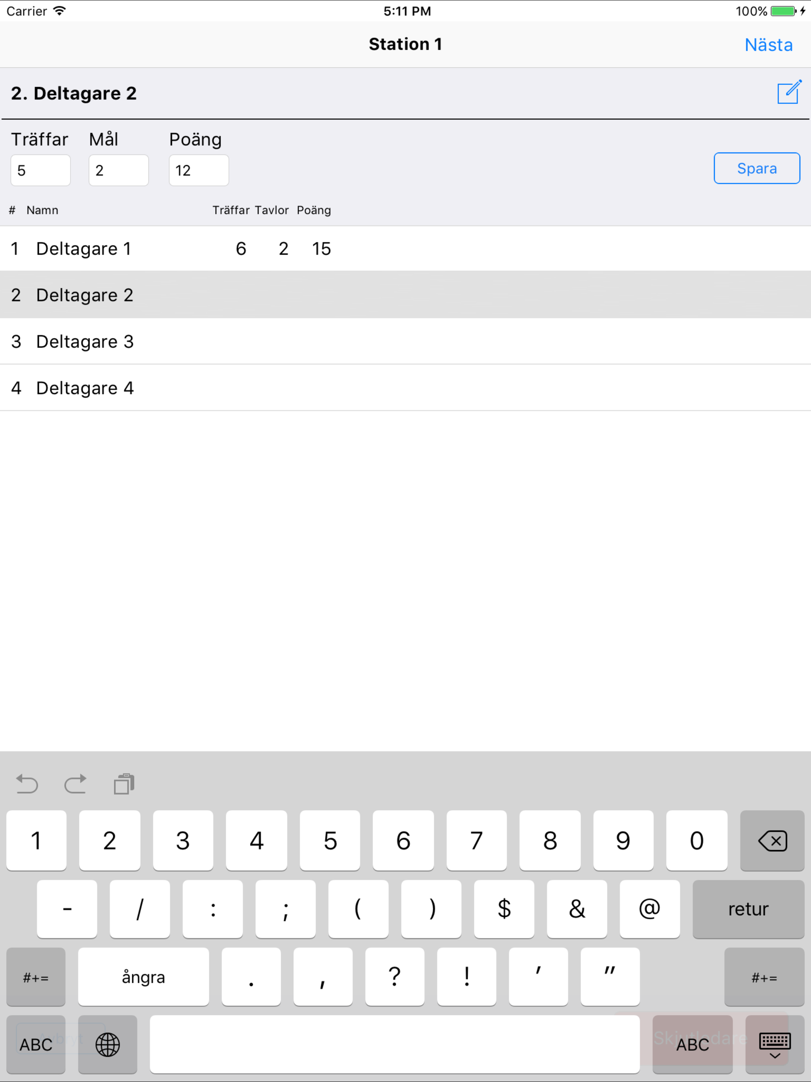This screenshot has height=1082, width=811.
Task: Tap the slash key
Action: 140,909
